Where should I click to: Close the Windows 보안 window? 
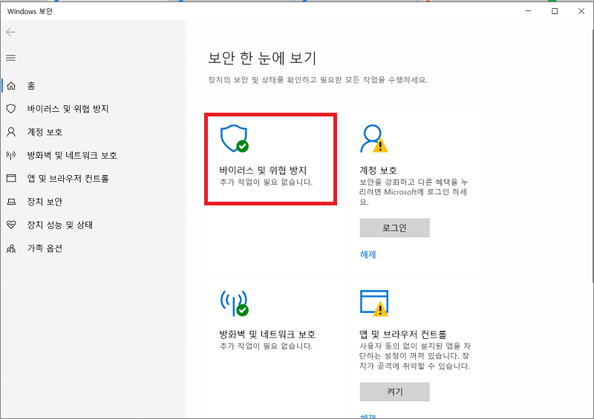pyautogui.click(x=581, y=11)
